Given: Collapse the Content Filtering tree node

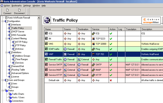Looking at the screenshot, I should click(x=7, y=39).
